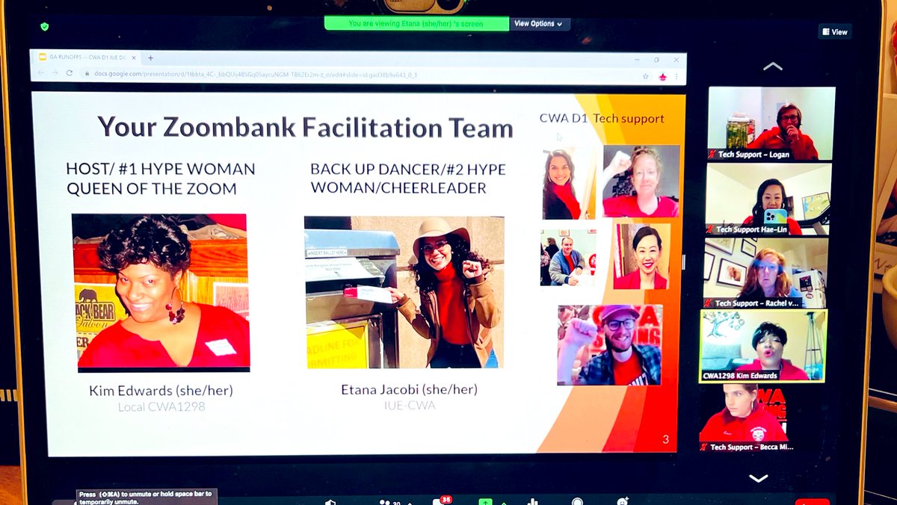This screenshot has height=505, width=897.
Task: Click the HOST/ #1 HYPE WOMAN heading
Action: coord(161,179)
